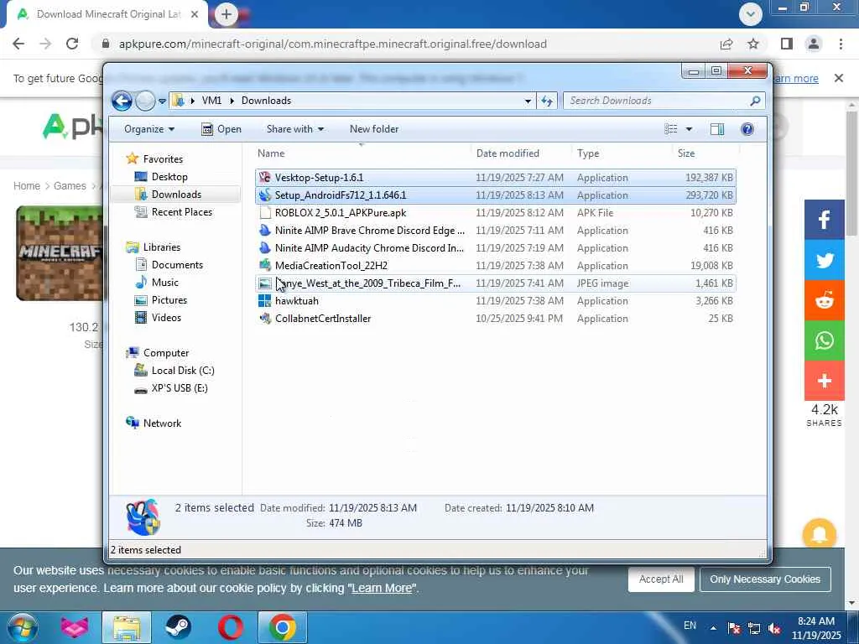Image resolution: width=859 pixels, height=644 pixels.
Task: Click the Chrome address bar URL
Action: (x=332, y=44)
